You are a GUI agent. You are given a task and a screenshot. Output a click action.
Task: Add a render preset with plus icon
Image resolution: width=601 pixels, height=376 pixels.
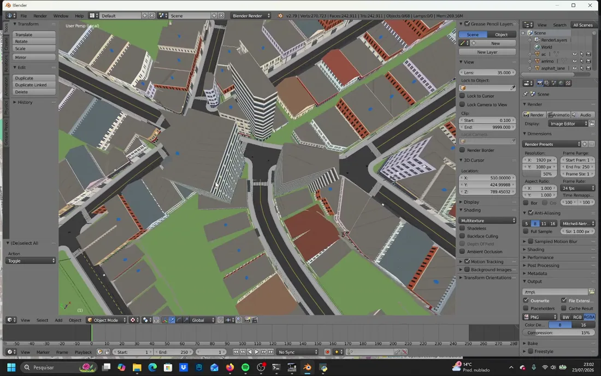[x=585, y=144]
